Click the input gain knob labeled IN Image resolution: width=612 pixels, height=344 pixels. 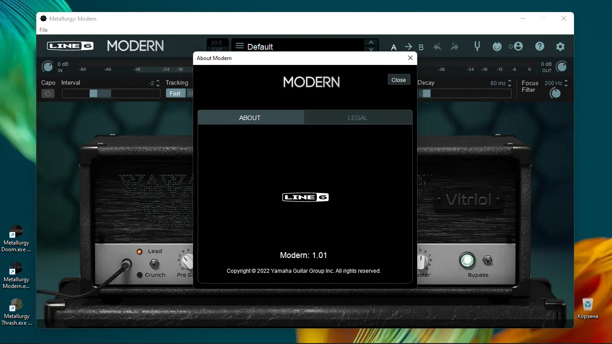(x=47, y=67)
